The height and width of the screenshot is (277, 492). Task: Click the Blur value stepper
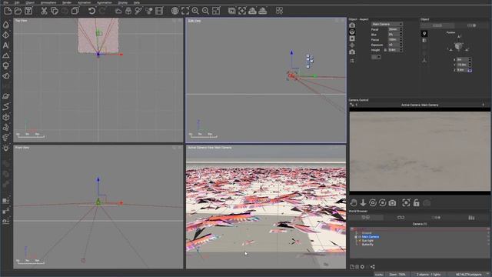point(401,35)
